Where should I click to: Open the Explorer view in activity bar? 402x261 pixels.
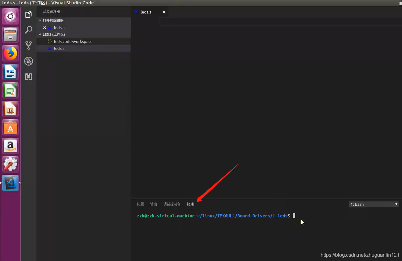pos(29,14)
